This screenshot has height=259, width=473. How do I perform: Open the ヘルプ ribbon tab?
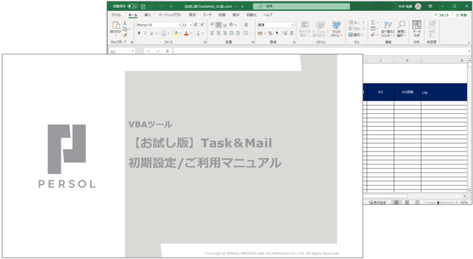pos(268,15)
